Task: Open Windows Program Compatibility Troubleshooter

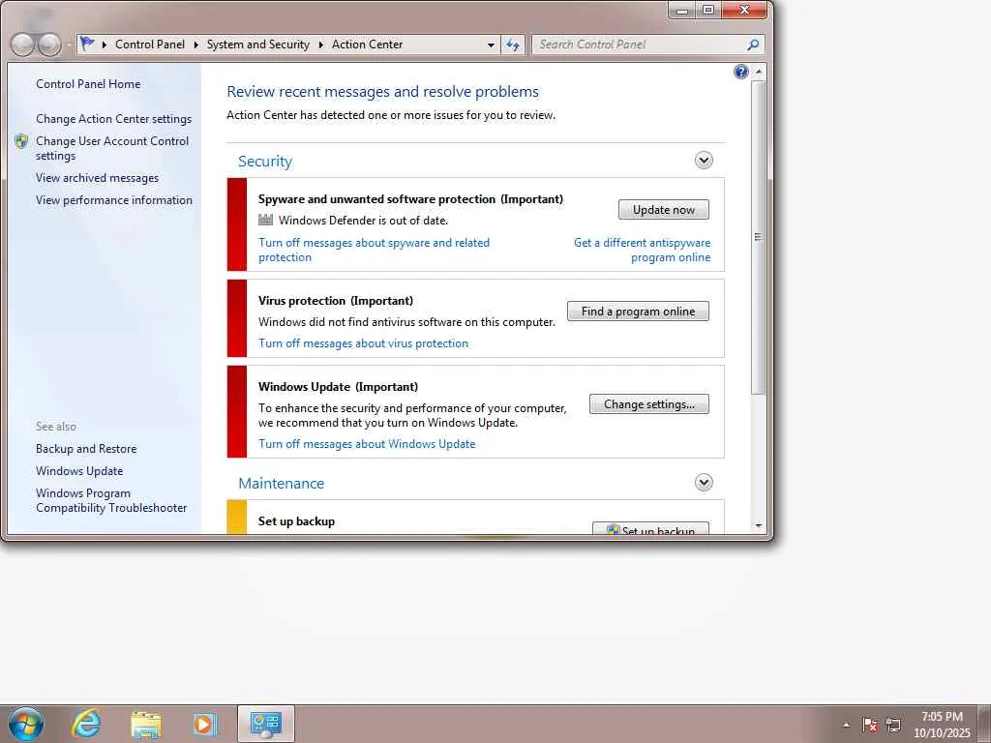Action: tap(111, 500)
